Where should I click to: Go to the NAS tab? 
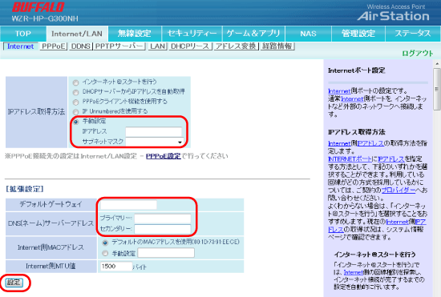point(308,34)
